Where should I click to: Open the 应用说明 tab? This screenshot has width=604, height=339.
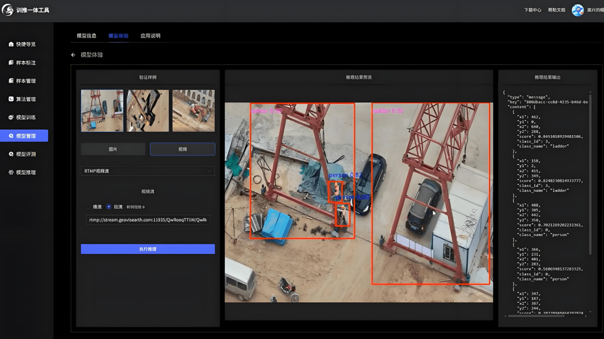point(150,36)
